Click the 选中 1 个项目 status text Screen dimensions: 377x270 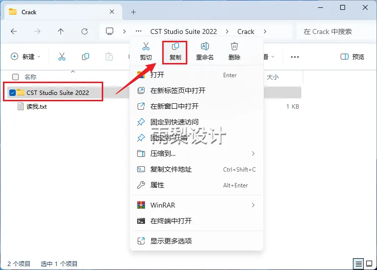point(59,264)
